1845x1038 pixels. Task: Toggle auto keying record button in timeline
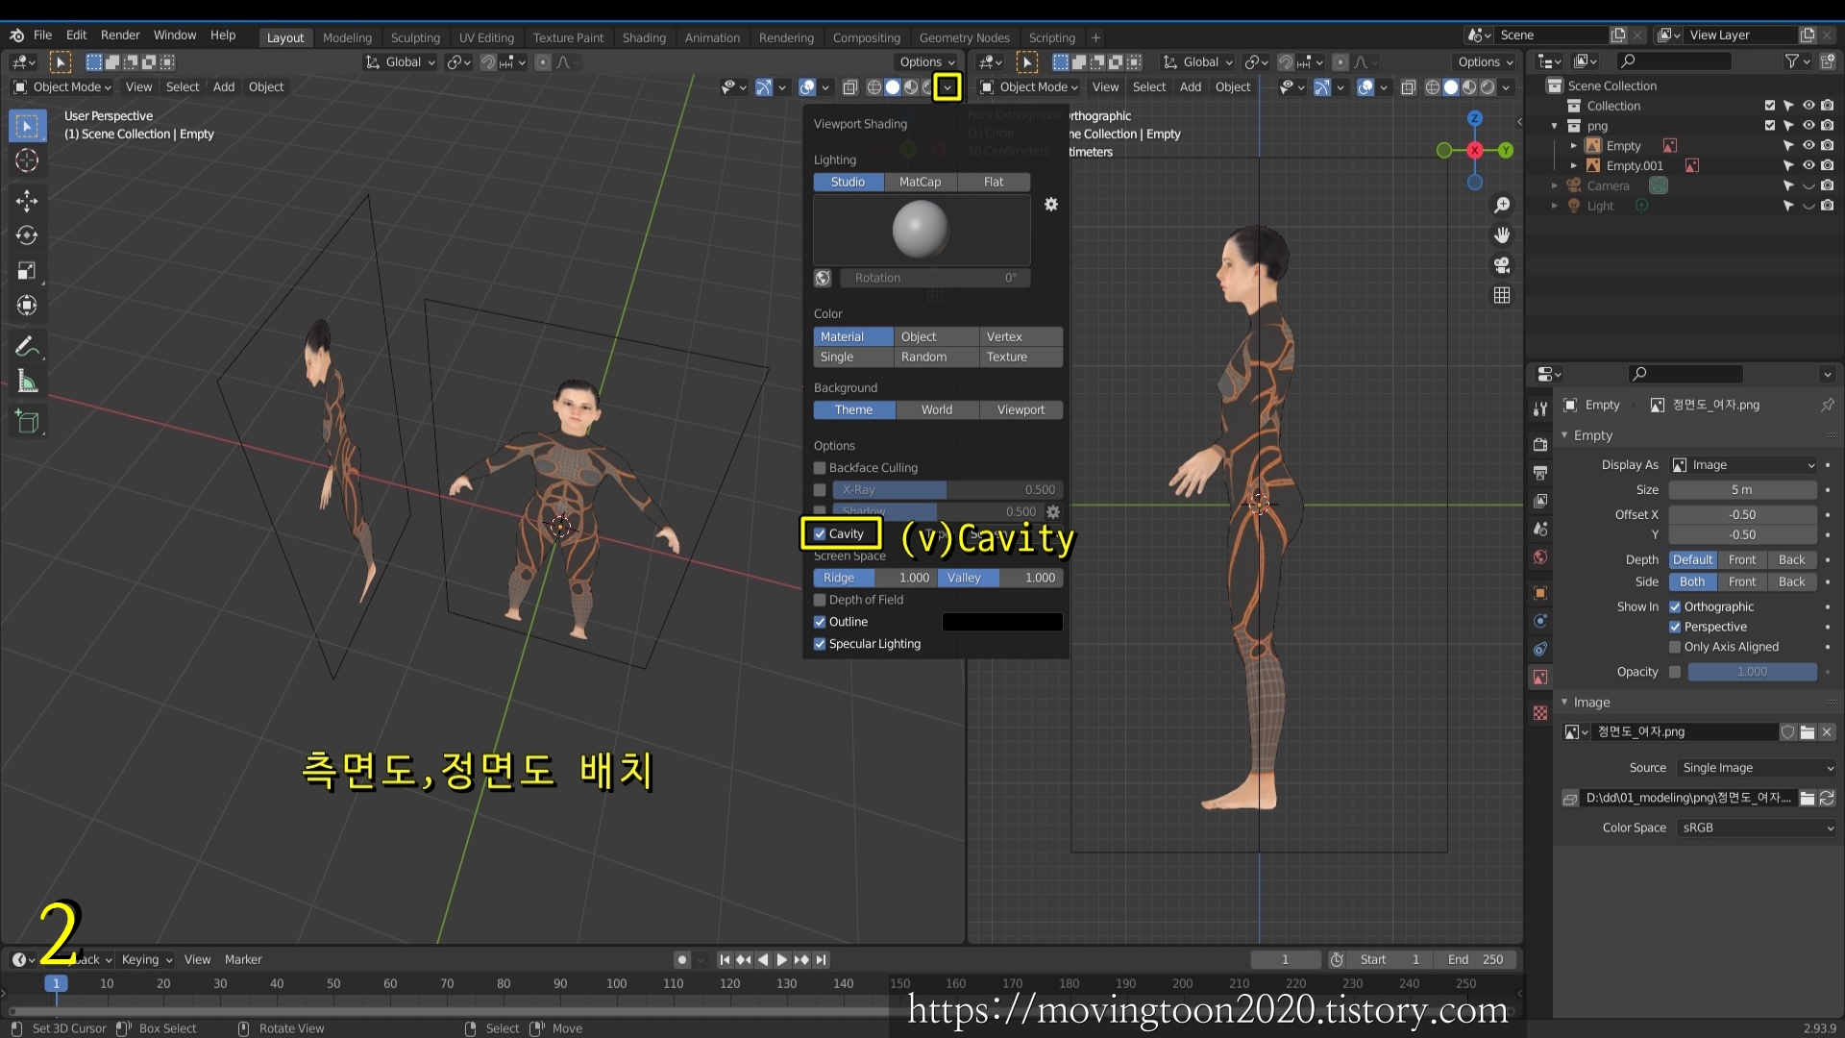pos(681,960)
